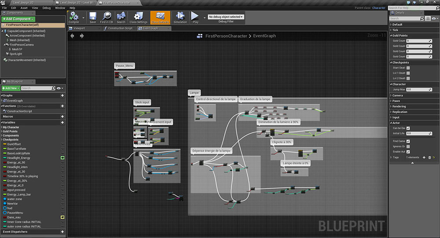Save the blueprint with the Save icon
This screenshot has height=238, width=440.
[x=92, y=17]
